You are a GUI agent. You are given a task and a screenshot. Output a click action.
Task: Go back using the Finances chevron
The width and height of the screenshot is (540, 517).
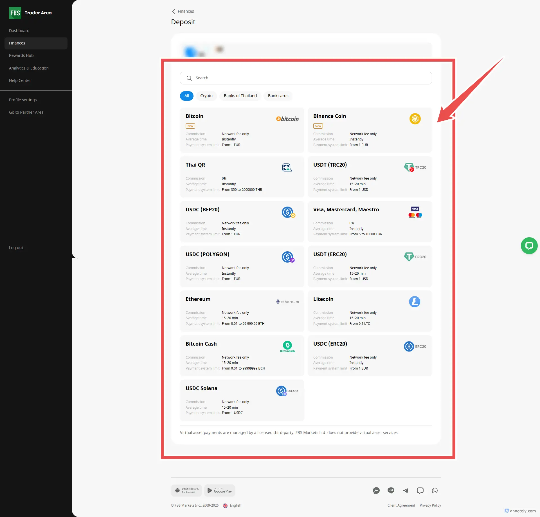174,11
